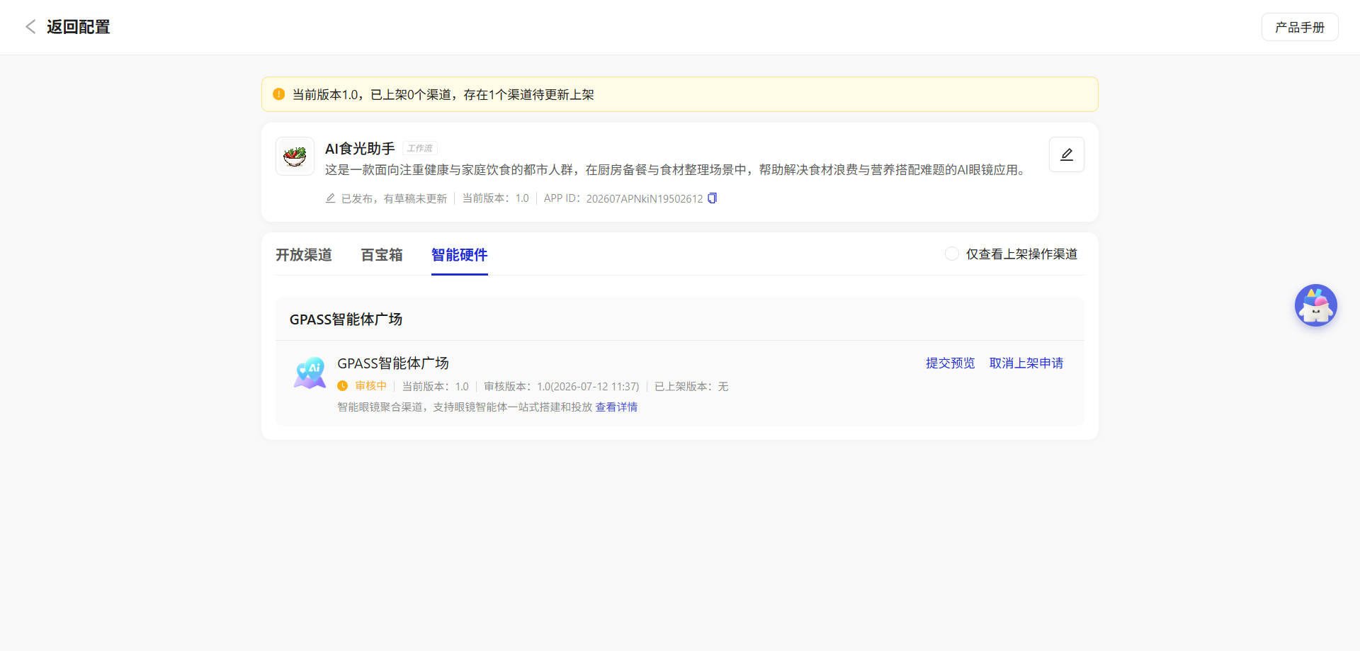The image size is (1360, 651).
Task: Click the AI食光助手 salad bowl app icon
Action: pyautogui.click(x=295, y=156)
